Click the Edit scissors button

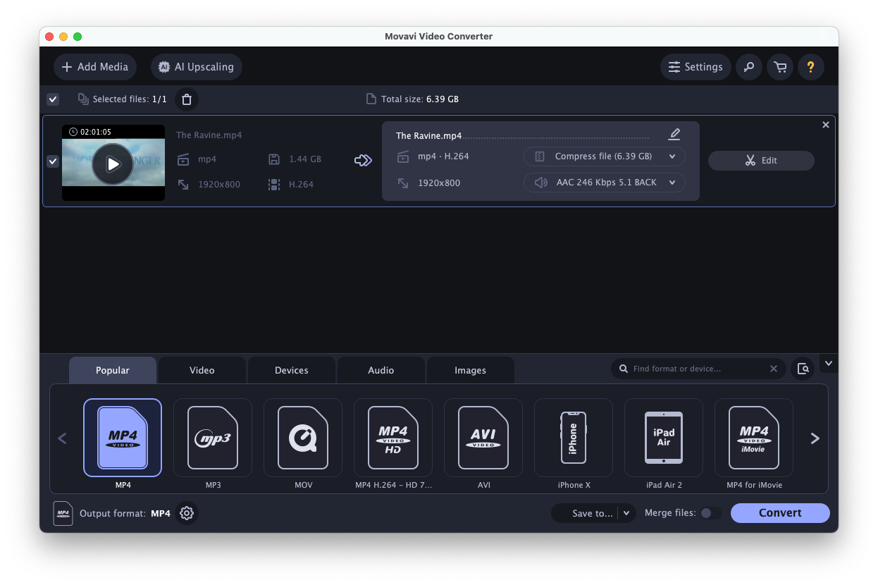(761, 161)
